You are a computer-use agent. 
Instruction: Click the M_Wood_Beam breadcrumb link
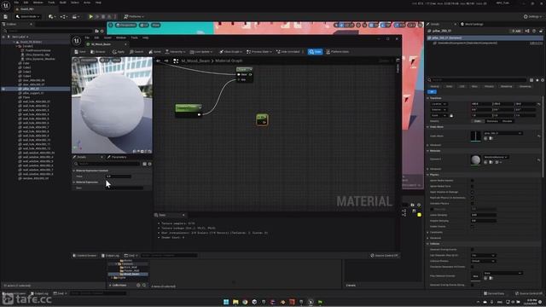tap(195, 61)
